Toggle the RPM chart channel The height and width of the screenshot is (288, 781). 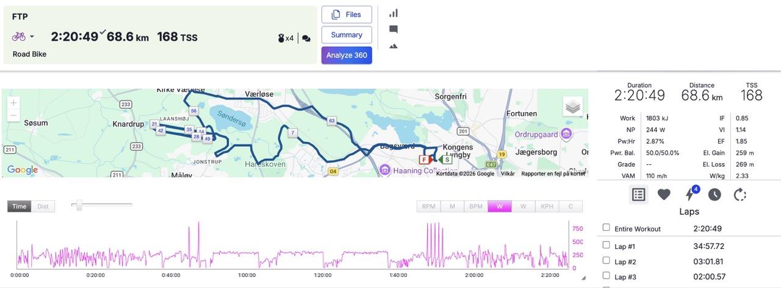pos(428,206)
